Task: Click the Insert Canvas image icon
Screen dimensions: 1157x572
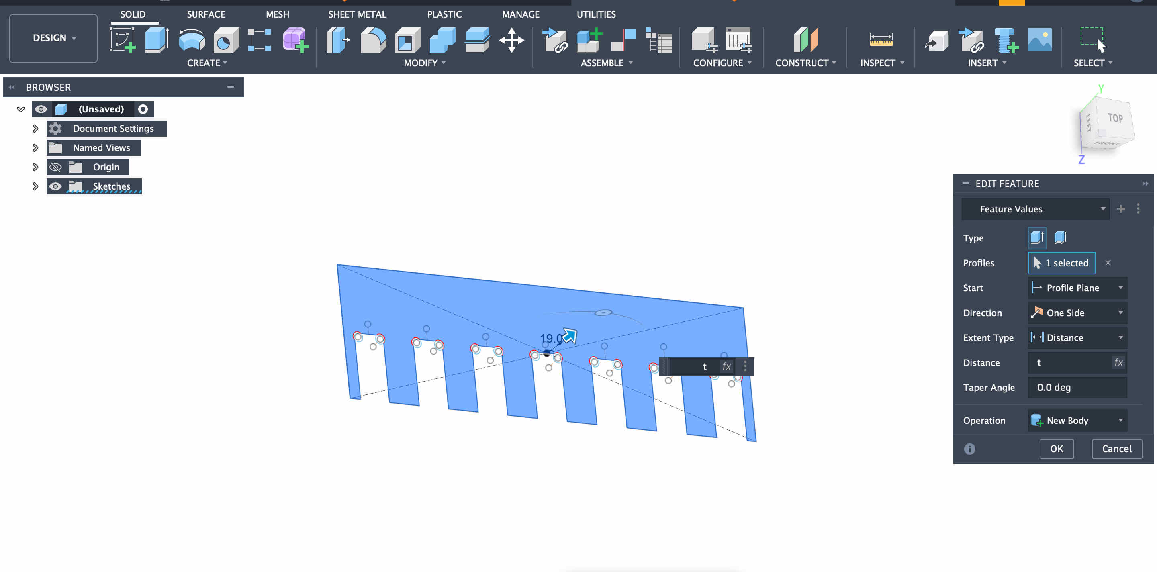Action: pos(1039,40)
